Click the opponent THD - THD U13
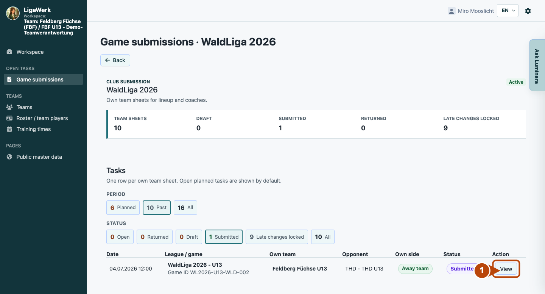The width and height of the screenshot is (545, 294). point(364,269)
